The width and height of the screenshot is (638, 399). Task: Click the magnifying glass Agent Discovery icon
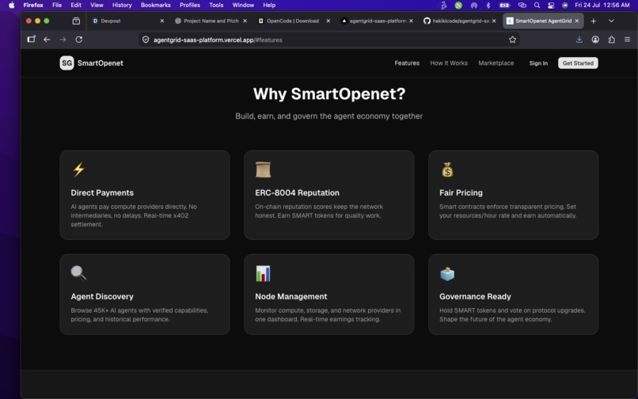tap(78, 273)
